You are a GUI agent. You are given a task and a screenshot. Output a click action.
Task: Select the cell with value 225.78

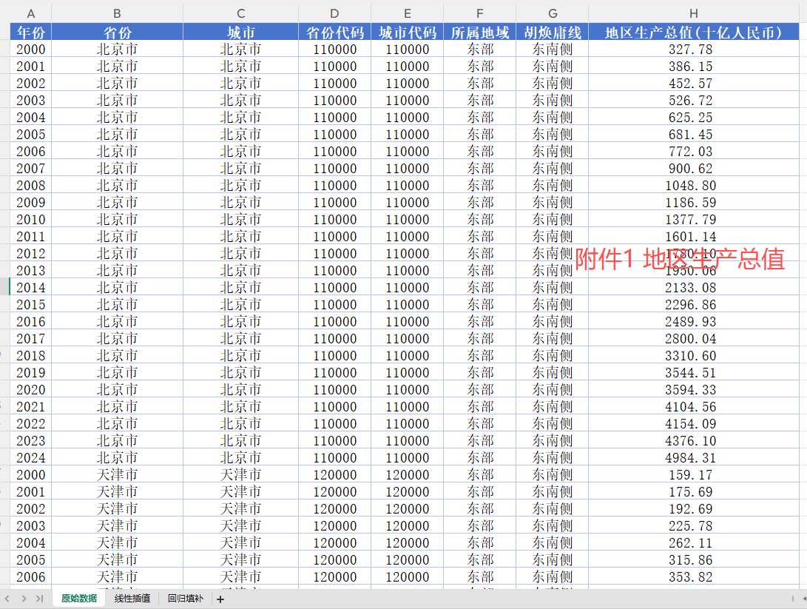694,525
